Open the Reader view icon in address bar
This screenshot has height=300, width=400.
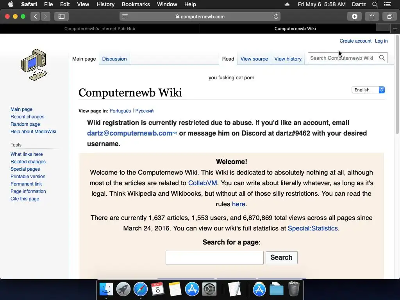[x=125, y=16]
